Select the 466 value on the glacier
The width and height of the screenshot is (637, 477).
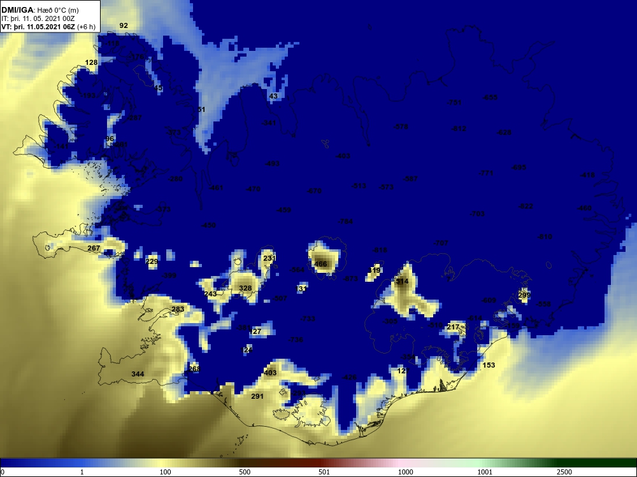[x=320, y=264]
